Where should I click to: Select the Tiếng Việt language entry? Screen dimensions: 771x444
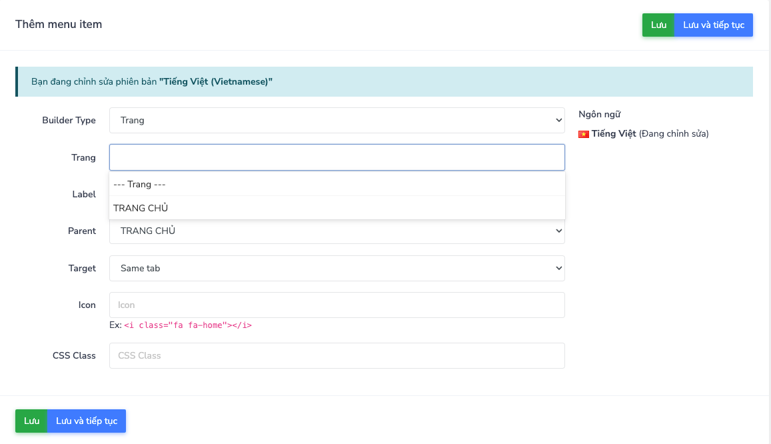tap(614, 134)
